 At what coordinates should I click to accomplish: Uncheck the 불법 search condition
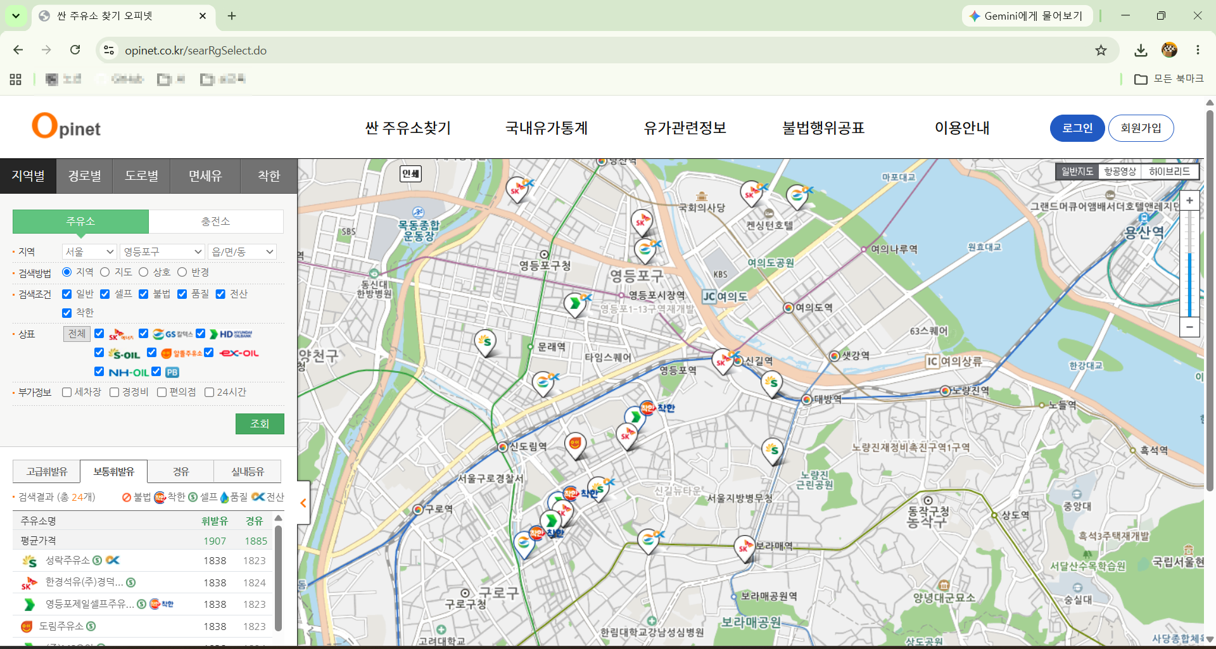click(144, 294)
